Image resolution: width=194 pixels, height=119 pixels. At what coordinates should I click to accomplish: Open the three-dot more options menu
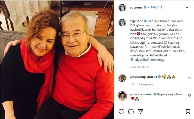pyautogui.click(x=188, y=8)
